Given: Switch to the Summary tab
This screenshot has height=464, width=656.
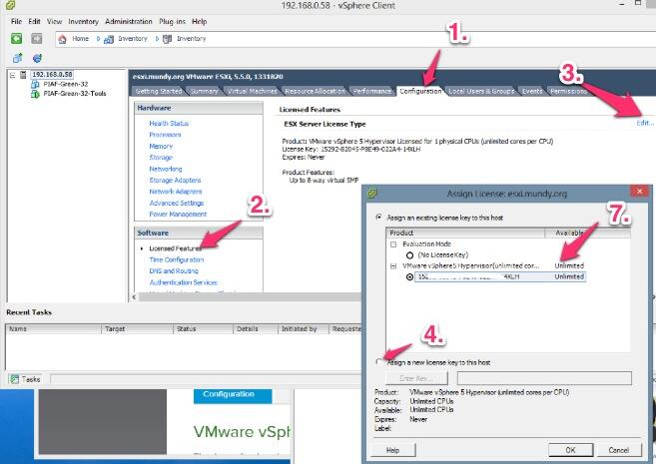Looking at the screenshot, I should coord(204,91).
